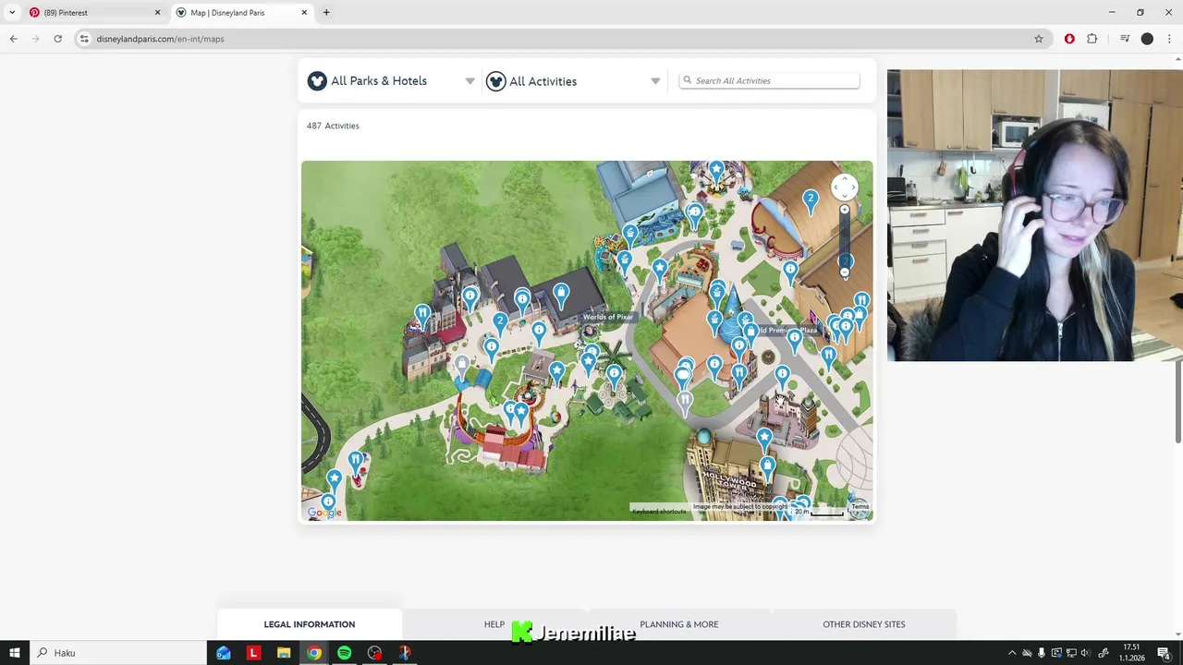Open File Explorer from the taskbar
This screenshot has height=665, width=1183.
[284, 653]
